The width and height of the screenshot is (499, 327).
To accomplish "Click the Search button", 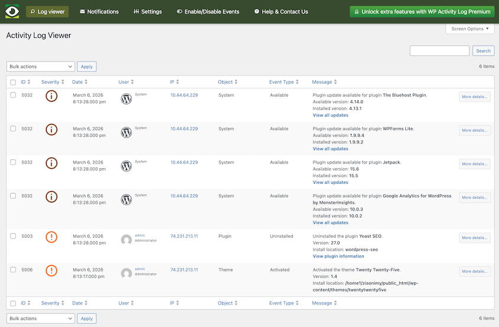I will (484, 51).
